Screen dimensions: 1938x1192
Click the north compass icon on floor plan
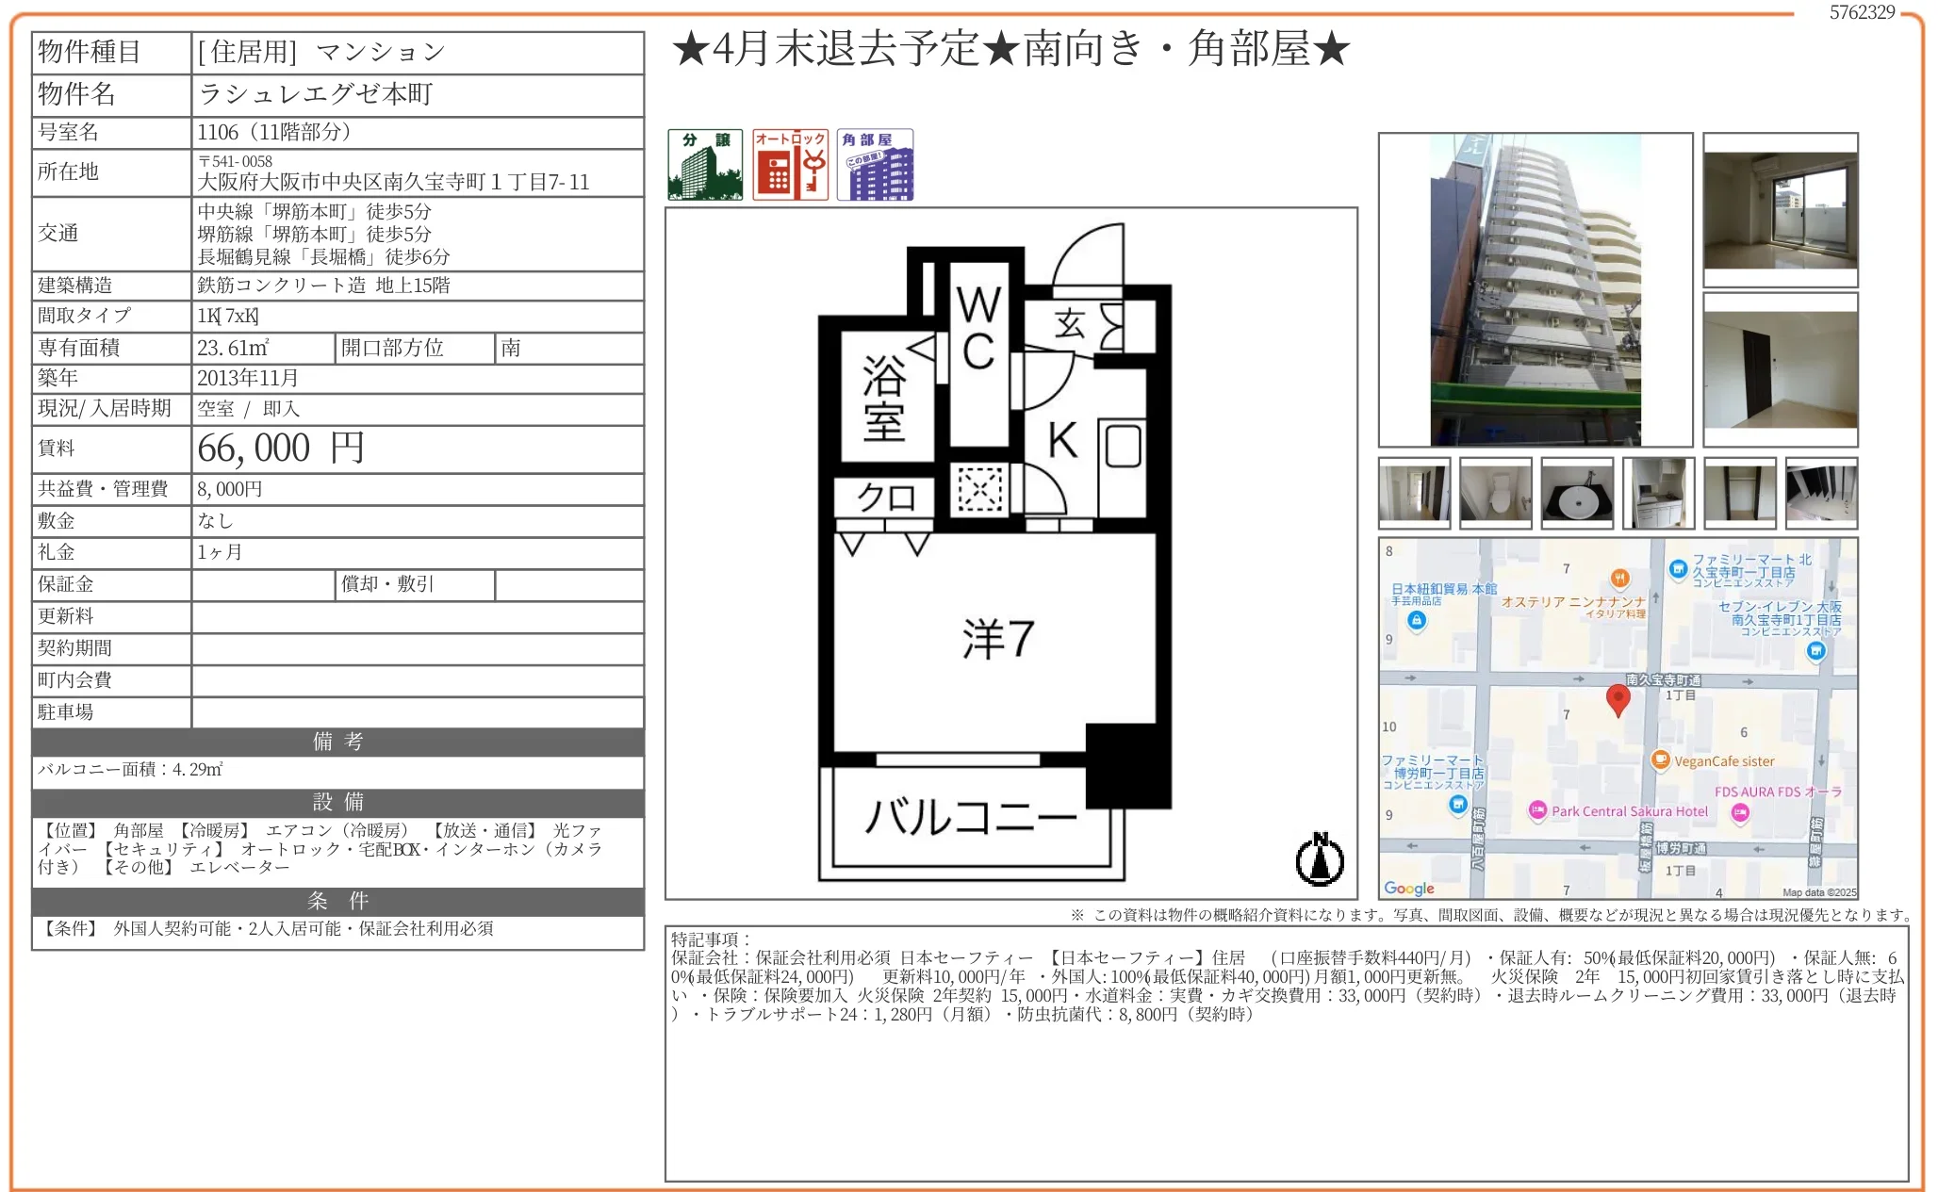click(1320, 859)
